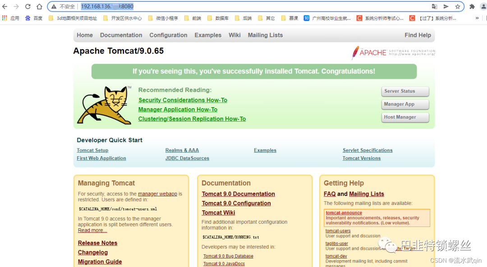This screenshot has width=487, height=267.
Task: Open the 【过了】系统分析 bookmark
Action: click(433, 18)
